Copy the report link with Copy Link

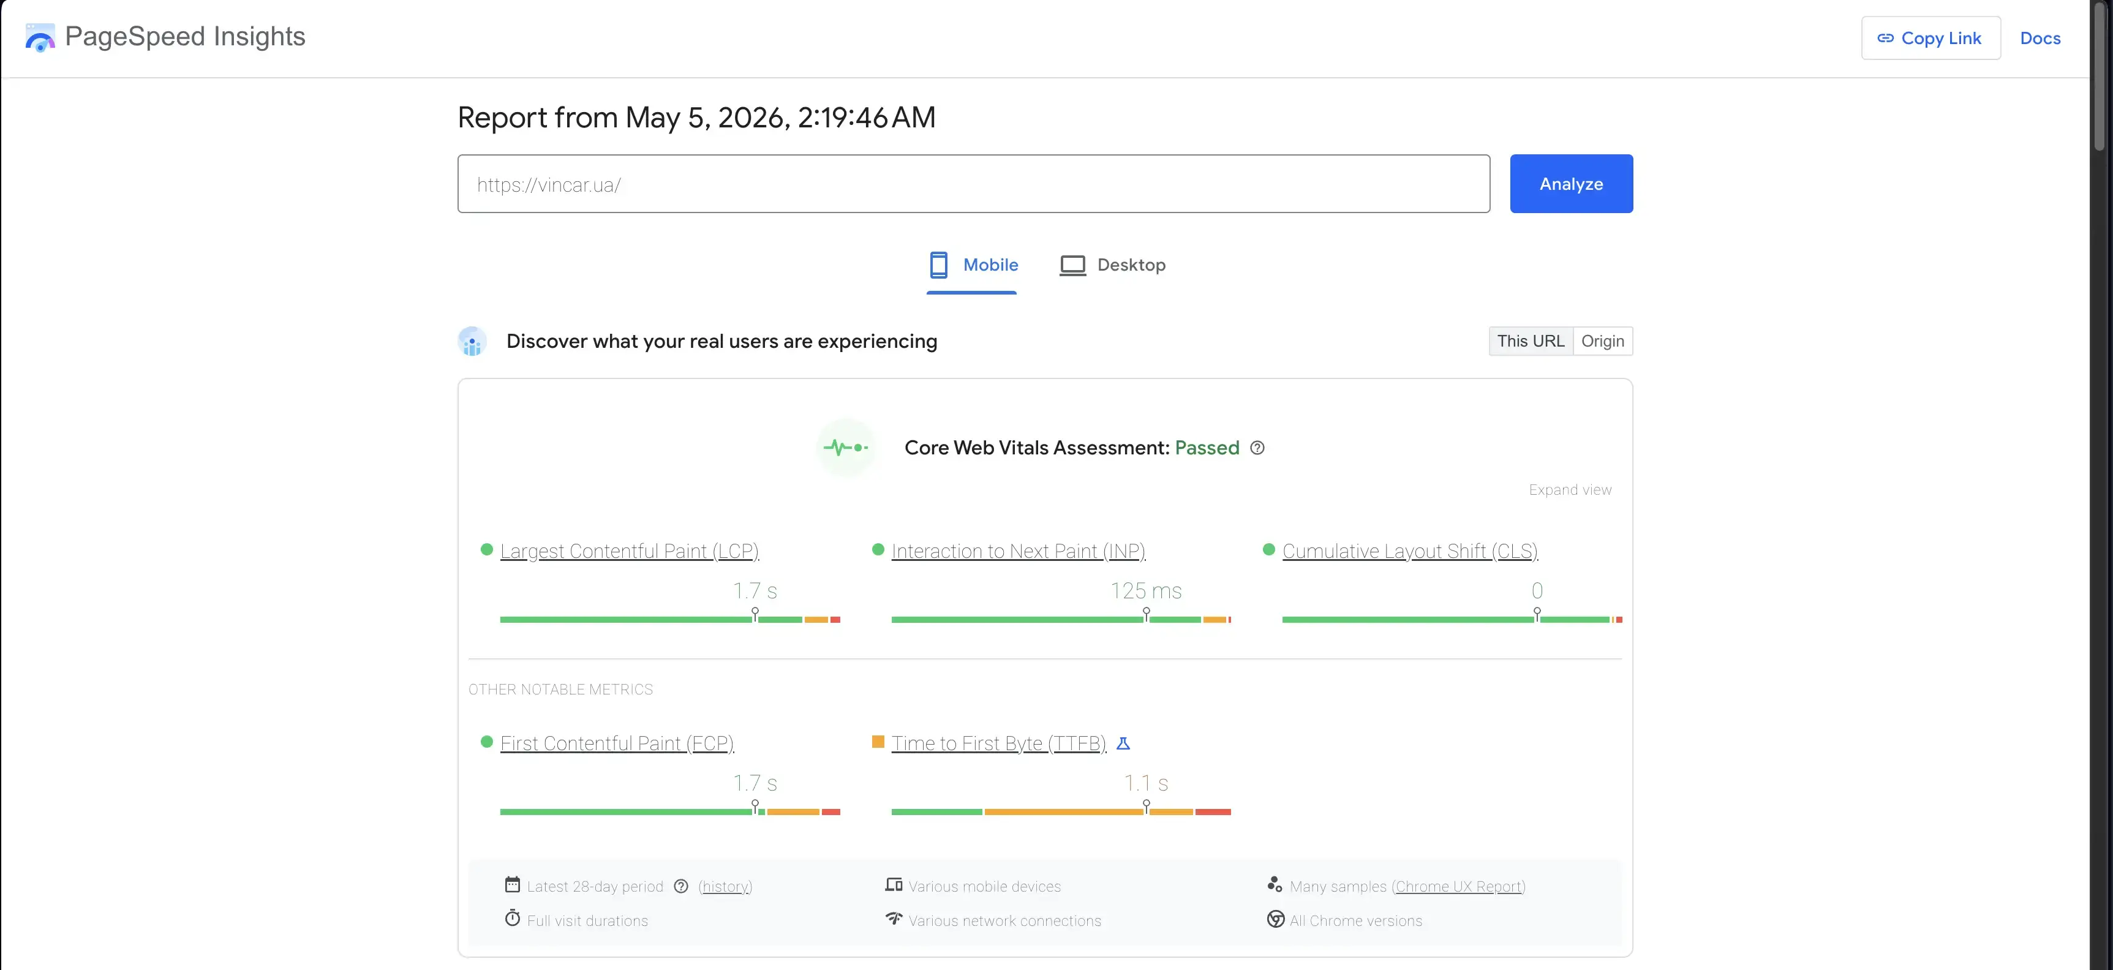tap(1930, 38)
